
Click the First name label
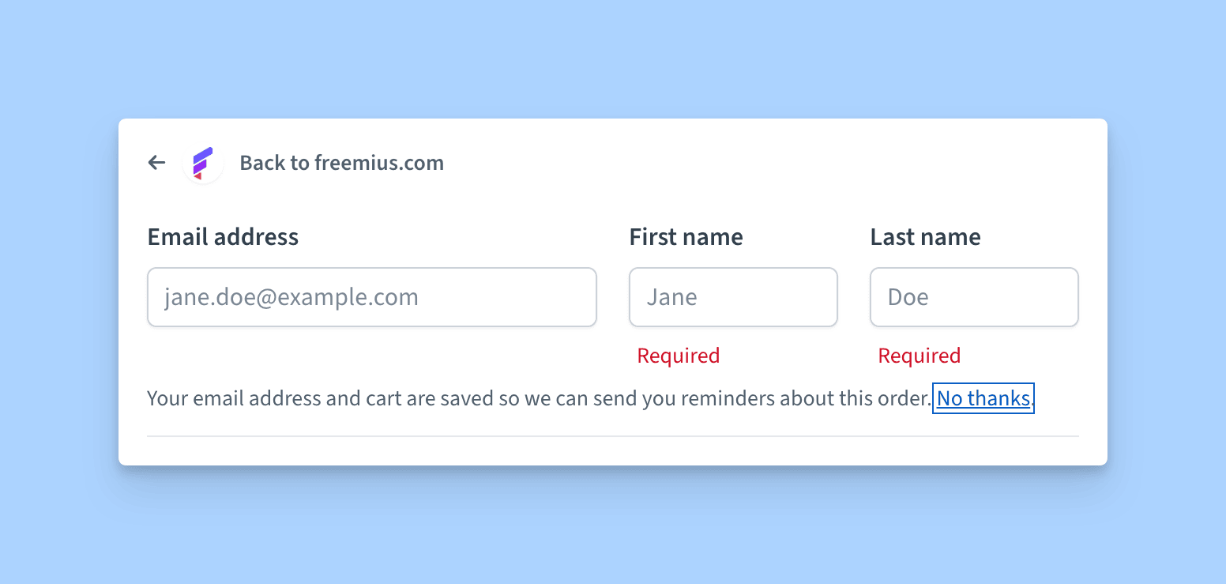[686, 237]
